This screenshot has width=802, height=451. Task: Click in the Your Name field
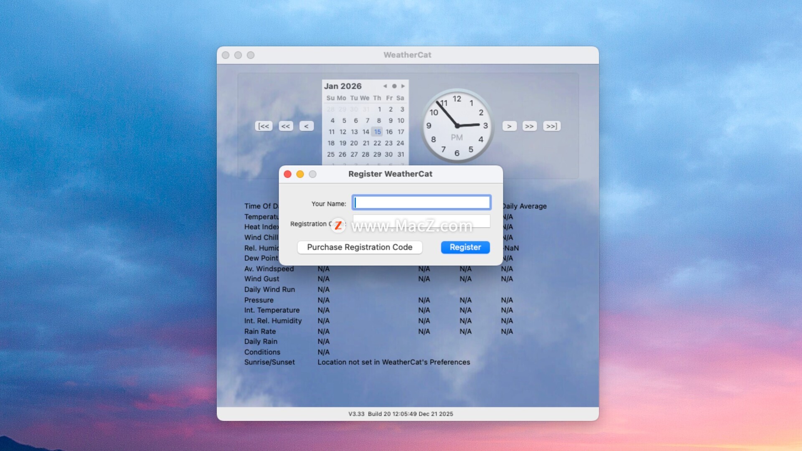(x=421, y=203)
